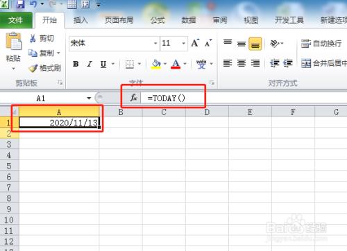Screen dimensions: 347x251
Task: Select middle vertical align icon
Action: (242, 44)
